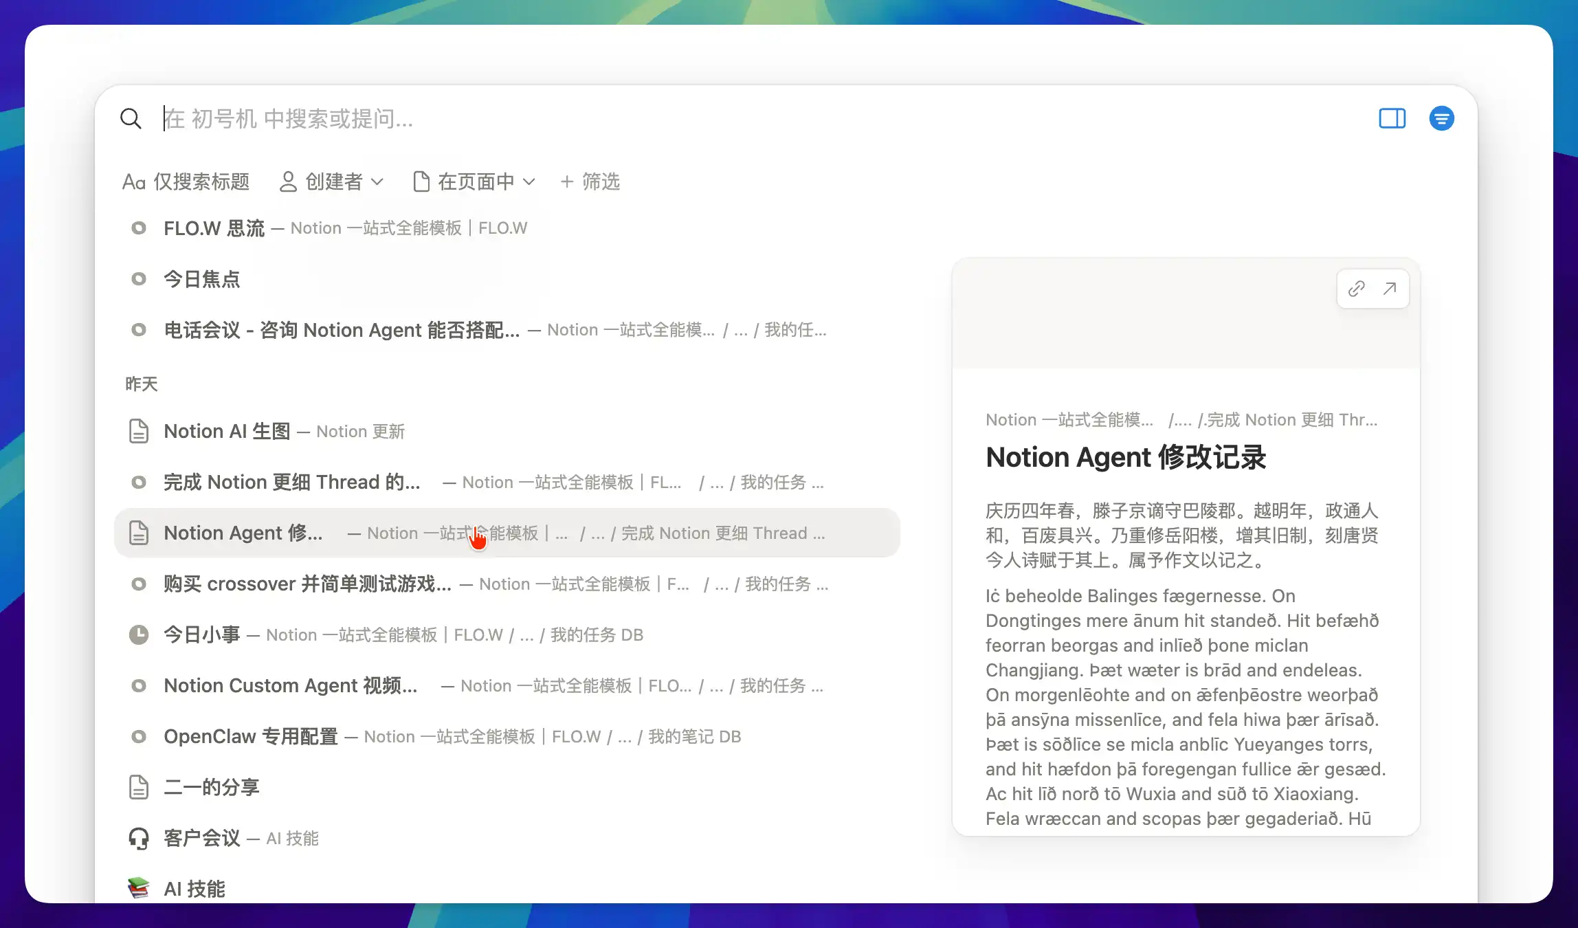Open previewed page with arrow icon
The image size is (1578, 928).
pyautogui.click(x=1390, y=289)
